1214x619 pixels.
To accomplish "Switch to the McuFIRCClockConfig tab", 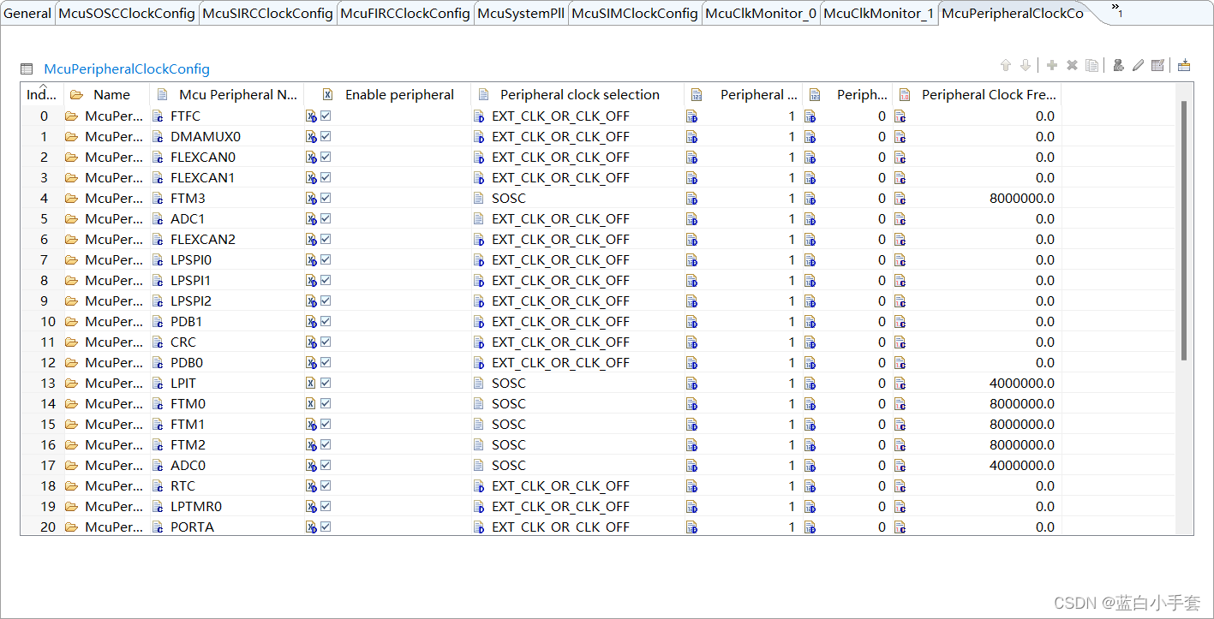I will 405,14.
